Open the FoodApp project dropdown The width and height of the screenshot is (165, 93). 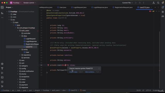click(15, 3)
